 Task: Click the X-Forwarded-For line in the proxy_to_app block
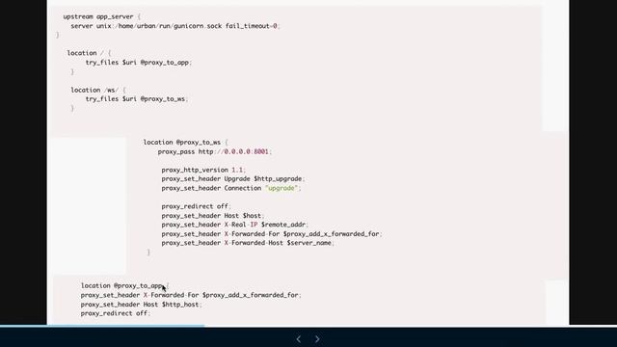tap(191, 295)
